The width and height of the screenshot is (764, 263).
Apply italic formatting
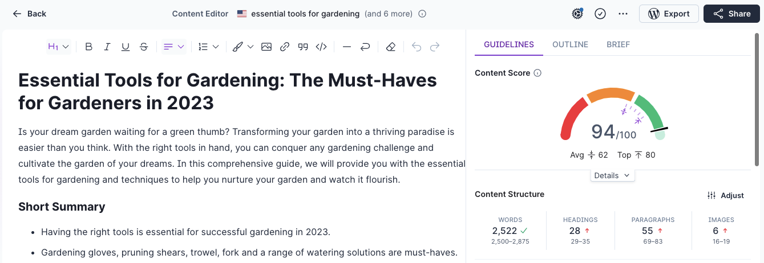[107, 47]
